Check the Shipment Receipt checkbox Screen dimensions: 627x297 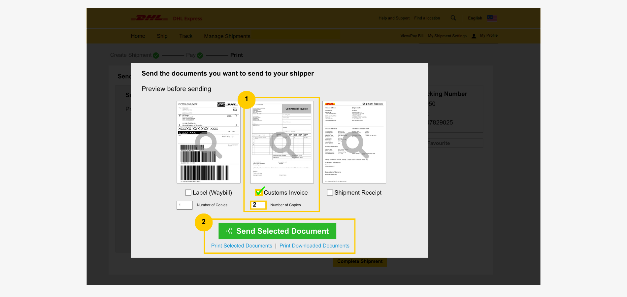(x=330, y=193)
